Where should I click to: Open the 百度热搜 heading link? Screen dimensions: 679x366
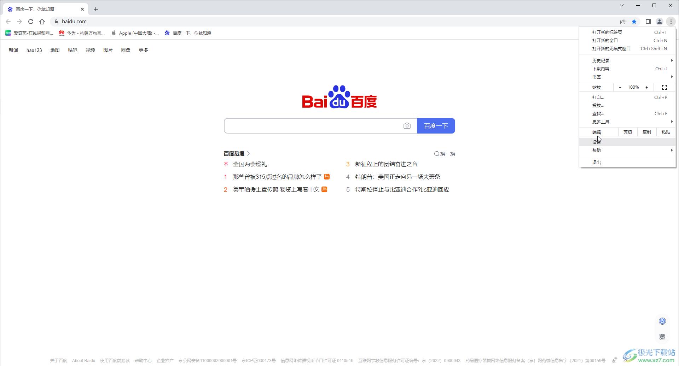coord(237,153)
